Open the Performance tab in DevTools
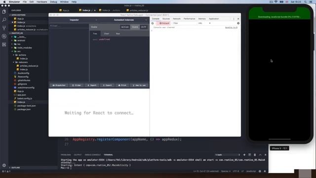316x178 pixels. [x=190, y=19]
